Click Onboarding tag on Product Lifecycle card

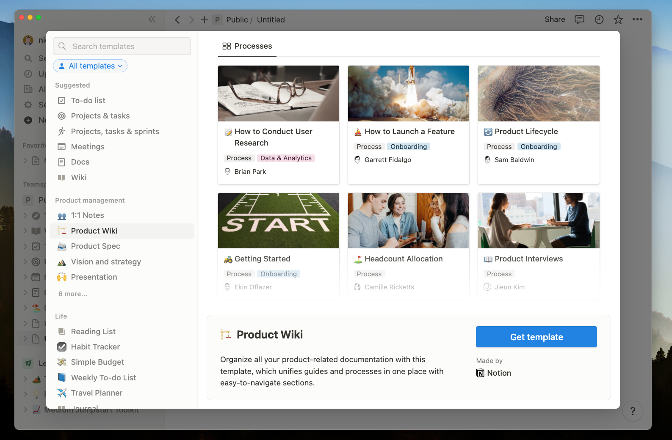click(539, 147)
